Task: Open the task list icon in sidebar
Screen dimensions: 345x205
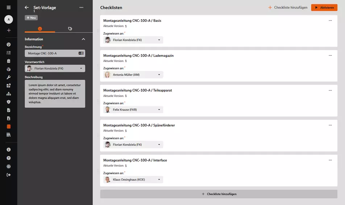Action: click(x=9, y=53)
